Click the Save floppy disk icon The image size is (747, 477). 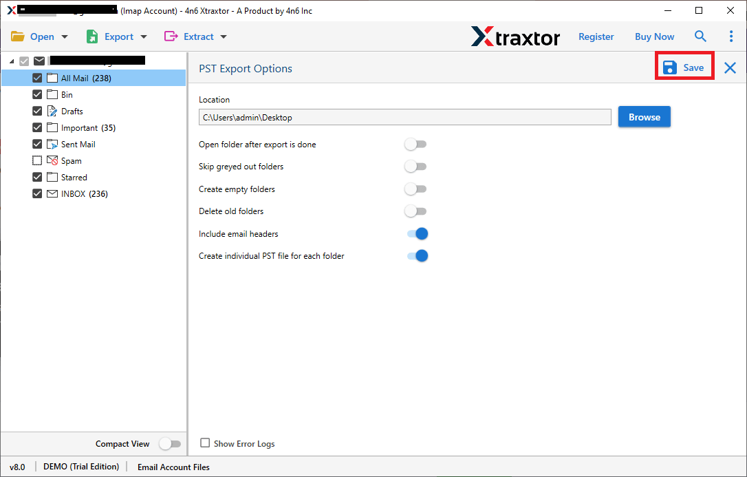pos(669,67)
